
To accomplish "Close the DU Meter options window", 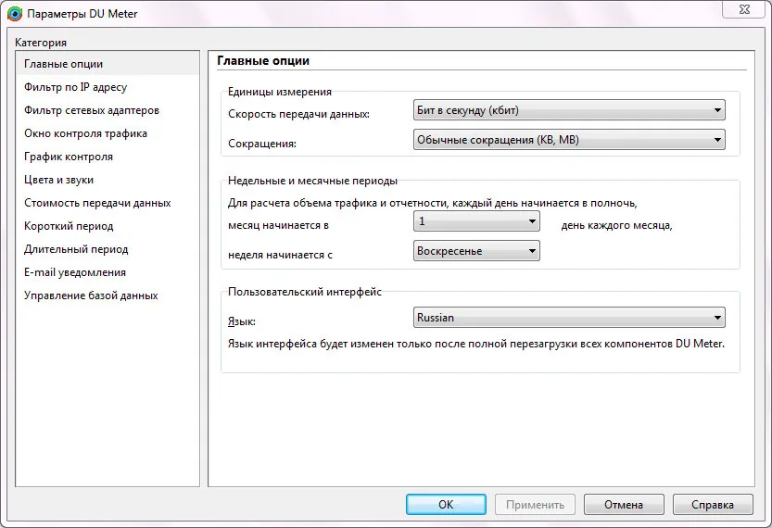I will (743, 9).
